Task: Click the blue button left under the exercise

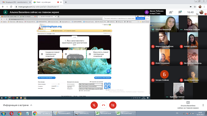Action: pos(47,78)
